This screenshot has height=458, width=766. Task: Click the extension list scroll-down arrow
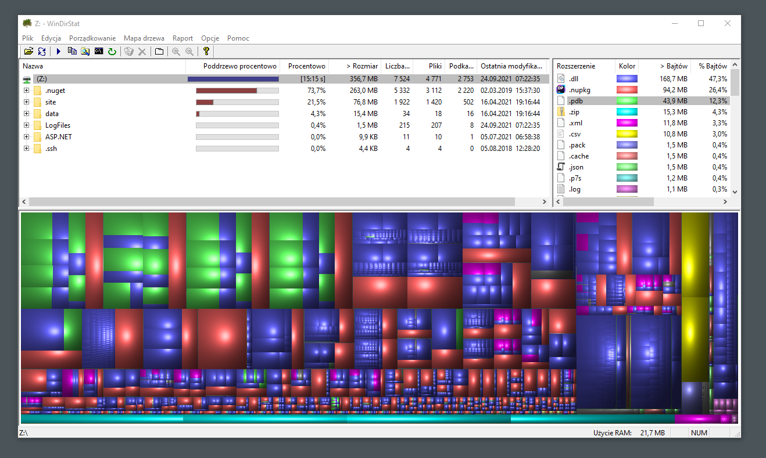click(x=735, y=191)
